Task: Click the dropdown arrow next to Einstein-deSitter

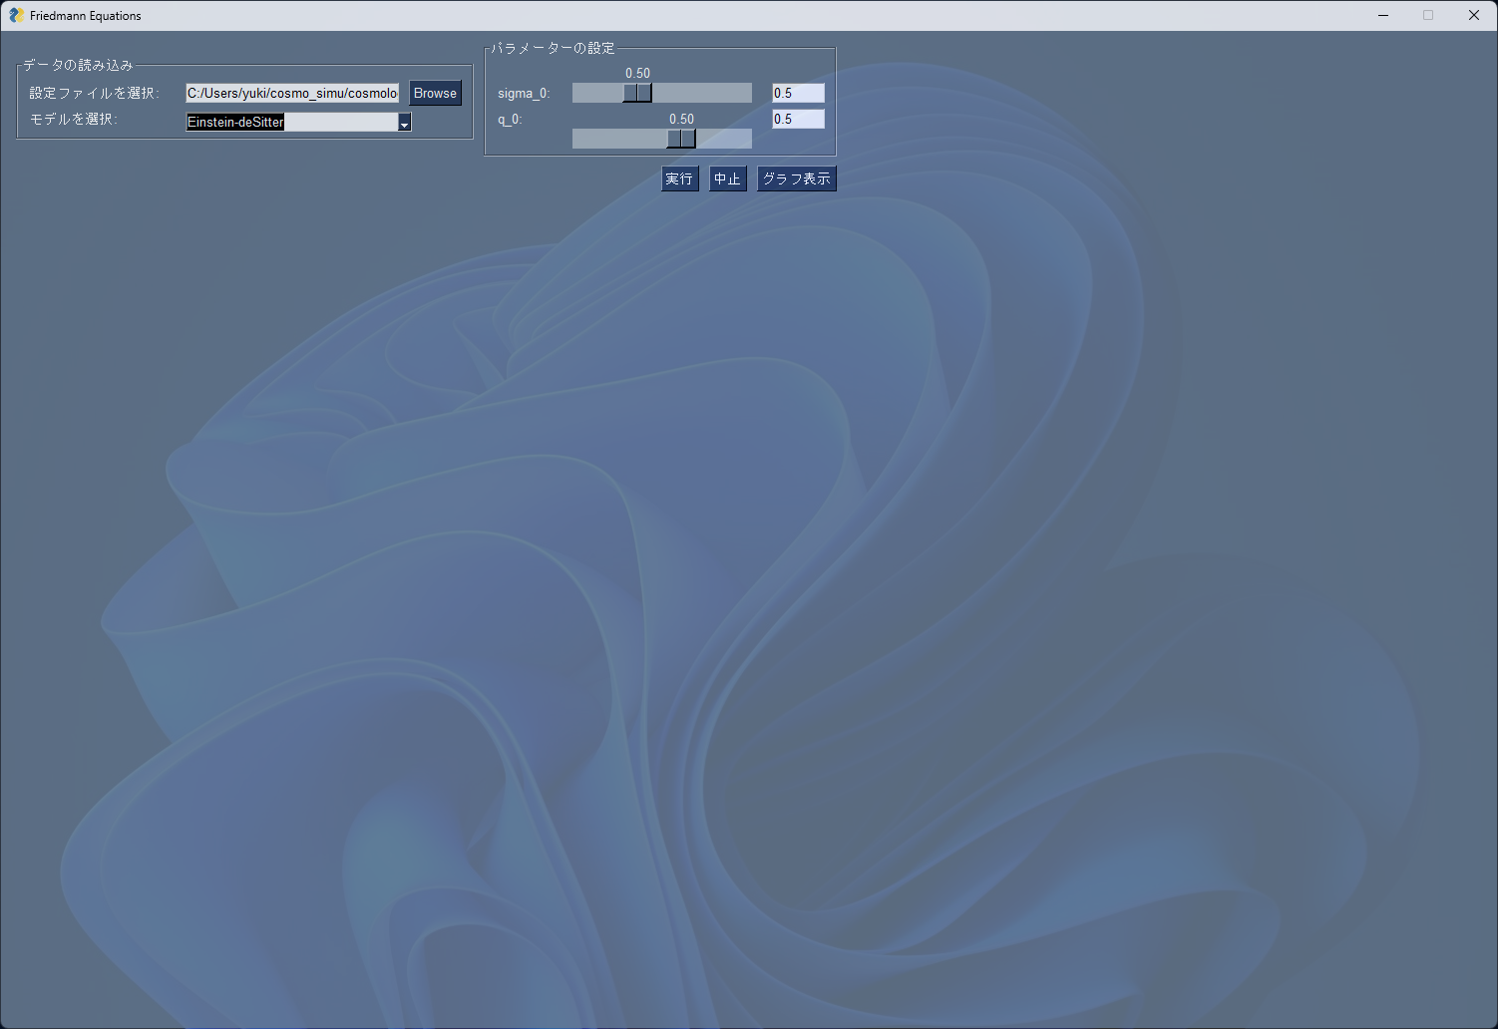Action: click(403, 122)
